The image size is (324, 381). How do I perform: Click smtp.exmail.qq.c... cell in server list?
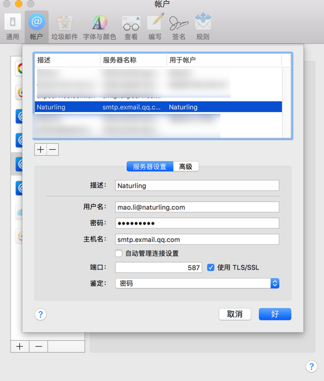[x=131, y=107]
